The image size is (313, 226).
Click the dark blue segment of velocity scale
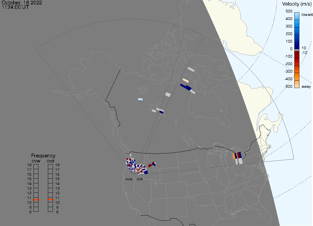click(x=297, y=45)
